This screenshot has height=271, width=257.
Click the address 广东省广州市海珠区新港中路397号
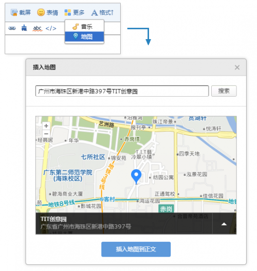point(86,226)
